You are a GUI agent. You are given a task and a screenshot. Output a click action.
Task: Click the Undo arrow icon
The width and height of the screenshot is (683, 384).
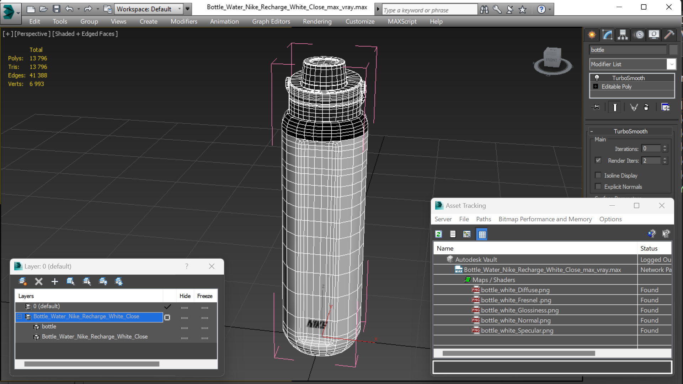pyautogui.click(x=69, y=9)
